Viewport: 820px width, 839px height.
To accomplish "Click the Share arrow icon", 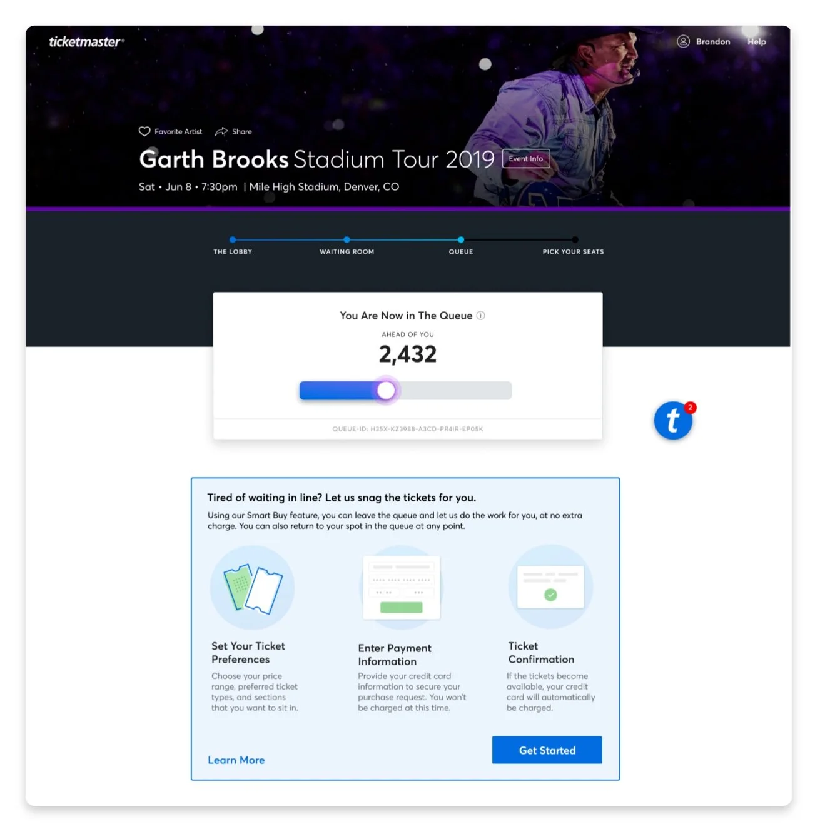I will click(221, 131).
